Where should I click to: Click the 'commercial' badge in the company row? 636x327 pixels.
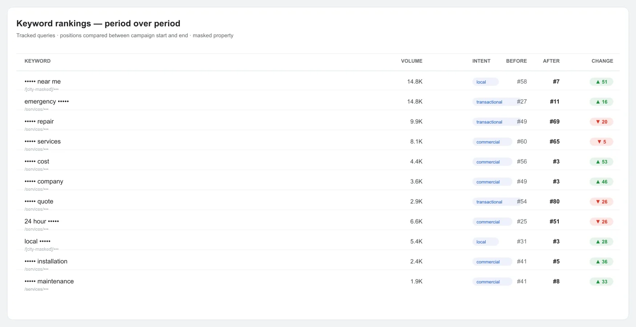492,182
